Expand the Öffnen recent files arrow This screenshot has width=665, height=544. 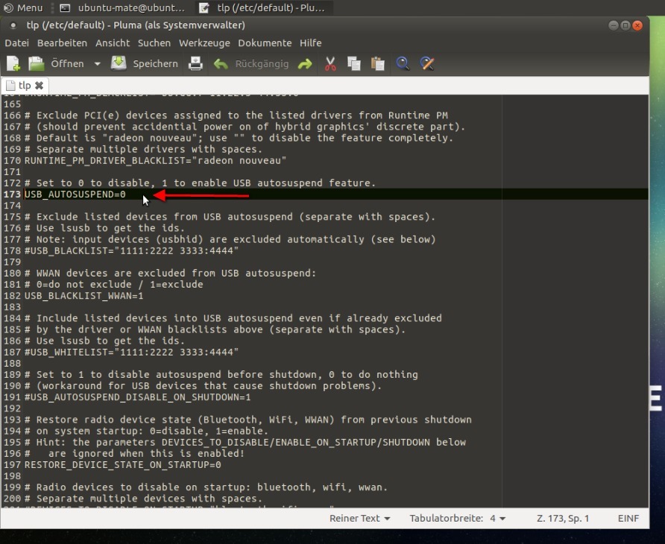97,64
